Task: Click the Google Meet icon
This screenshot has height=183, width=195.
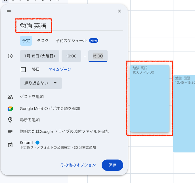Action: (x=10, y=109)
